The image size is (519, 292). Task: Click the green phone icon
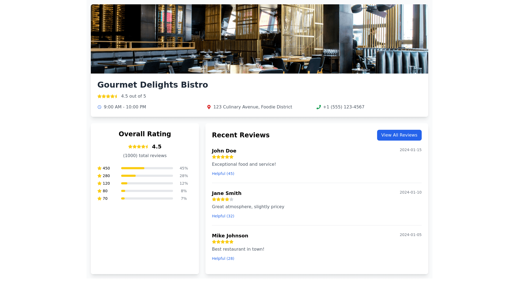(318, 107)
